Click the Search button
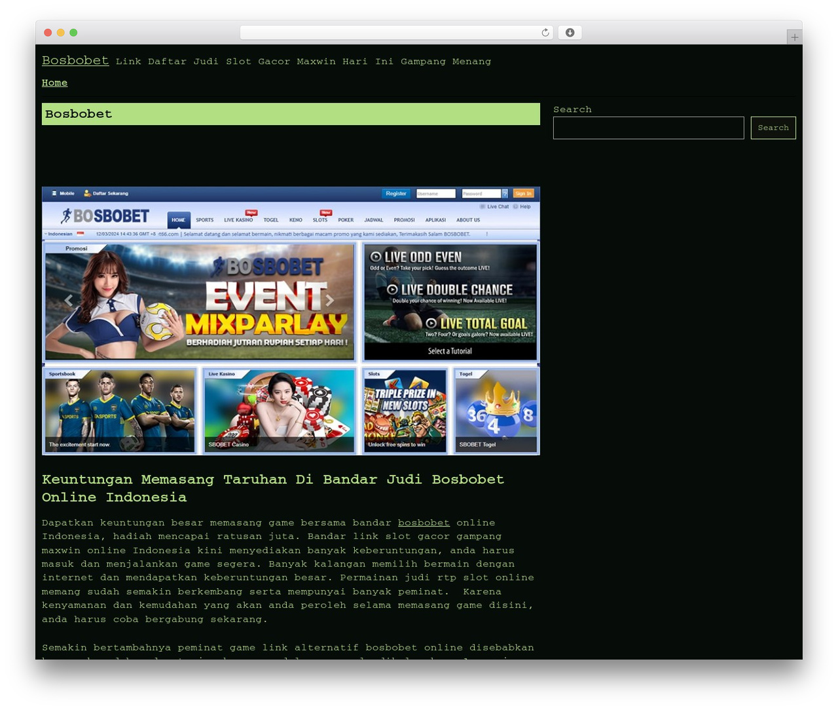The width and height of the screenshot is (838, 710). (x=773, y=128)
